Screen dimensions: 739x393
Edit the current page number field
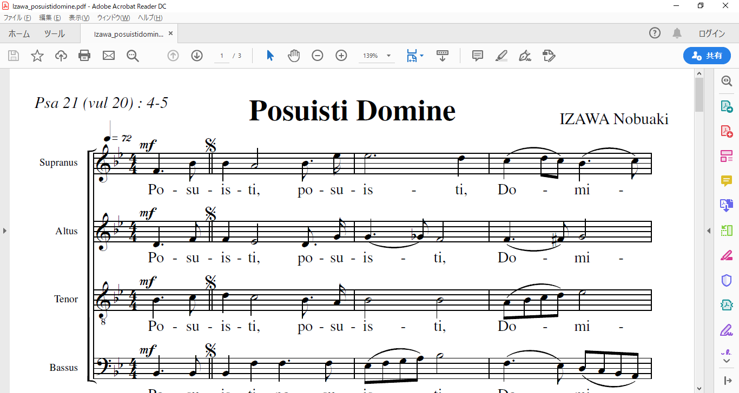(222, 56)
